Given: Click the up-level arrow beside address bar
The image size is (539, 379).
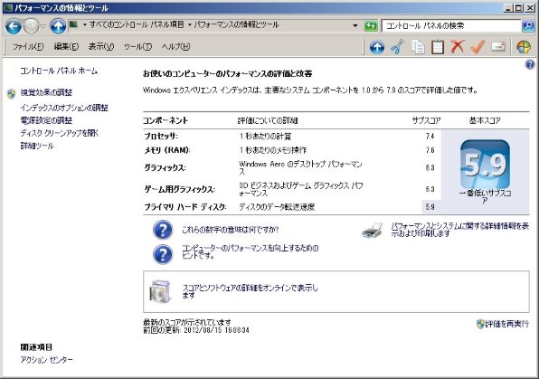Looking at the screenshot, I should (58, 26).
